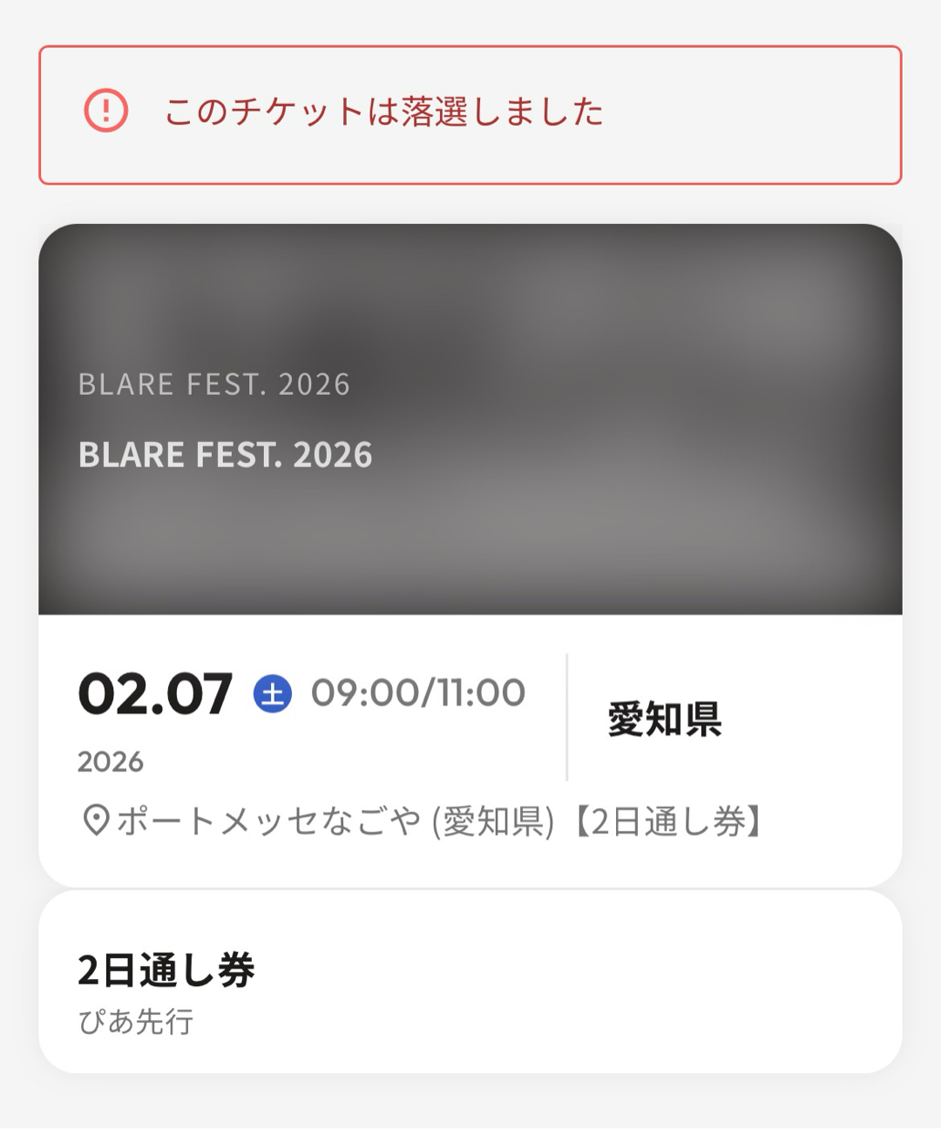
Task: Click the 2026 year label
Action: pyautogui.click(x=111, y=762)
